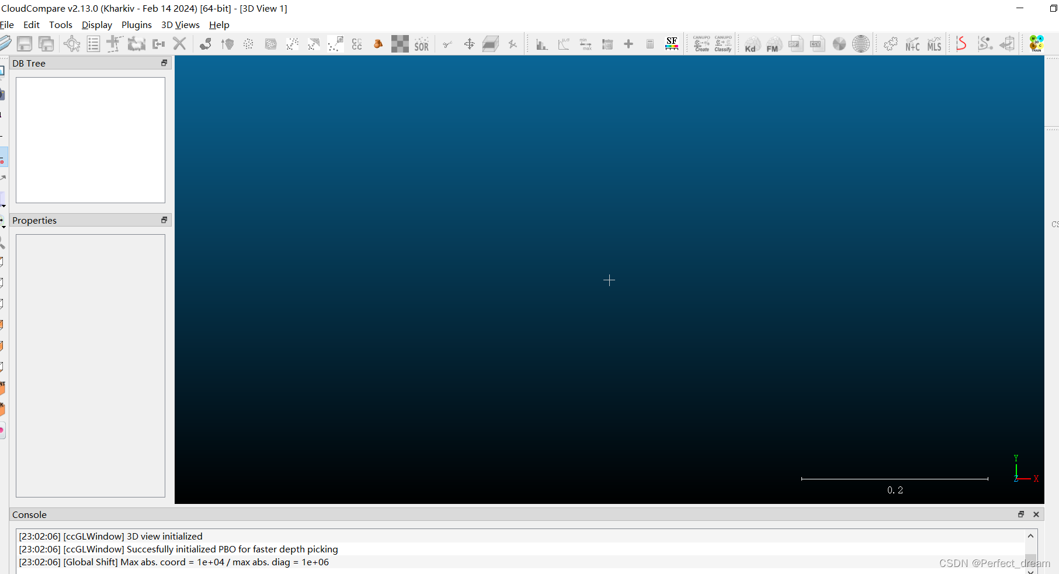1059x574 pixels.
Task: Click the MLS smoothing plugin icon
Action: tap(934, 44)
